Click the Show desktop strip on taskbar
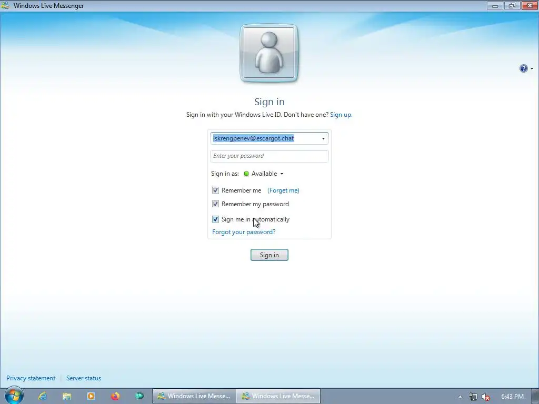This screenshot has width=539, height=404. 535,397
